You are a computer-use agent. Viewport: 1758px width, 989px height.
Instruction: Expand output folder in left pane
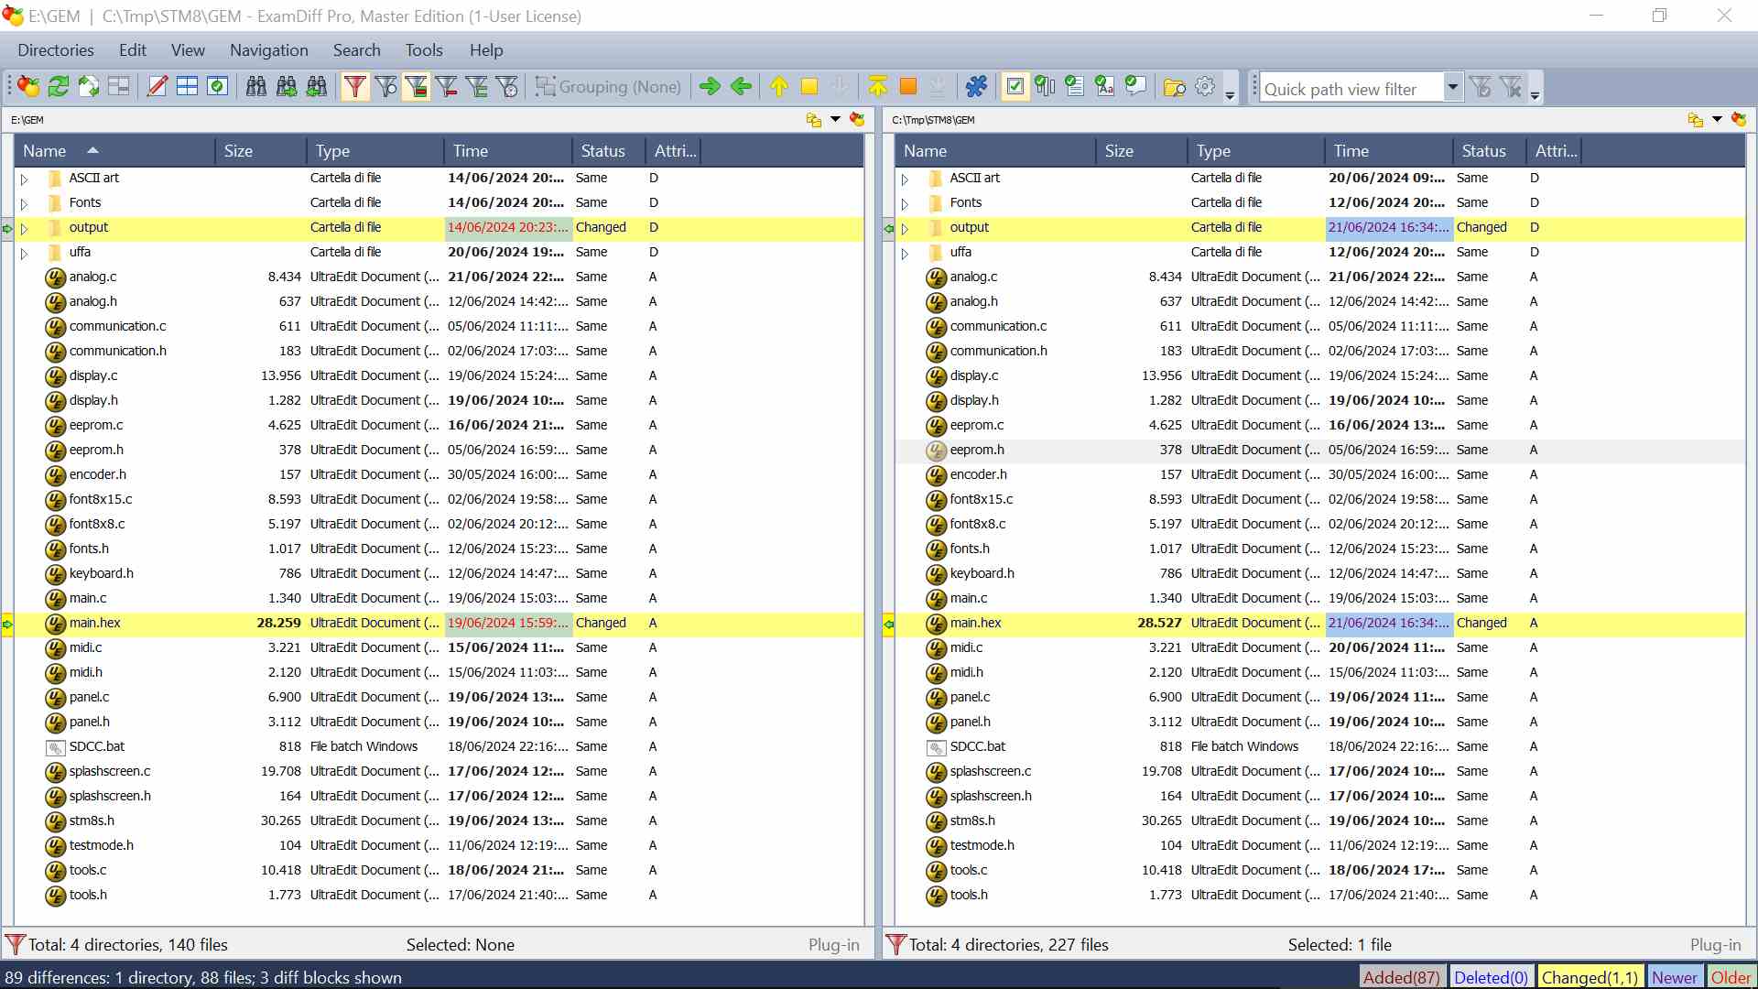click(25, 229)
